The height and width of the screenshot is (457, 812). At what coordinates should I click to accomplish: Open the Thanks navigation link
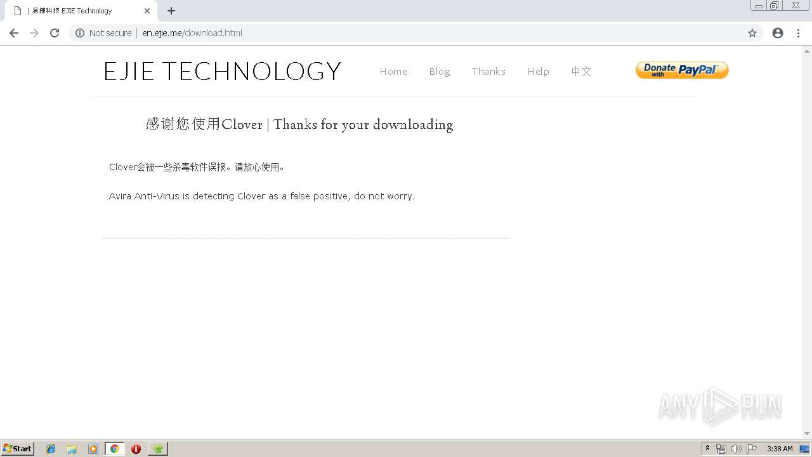(488, 71)
